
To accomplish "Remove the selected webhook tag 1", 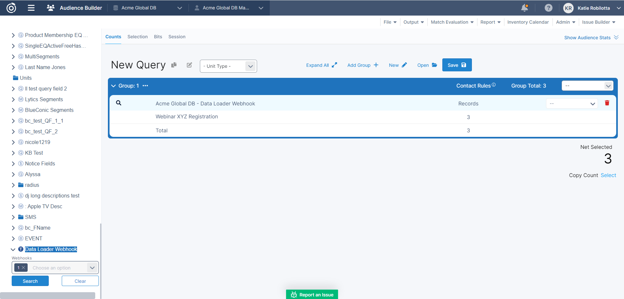I will coord(23,268).
